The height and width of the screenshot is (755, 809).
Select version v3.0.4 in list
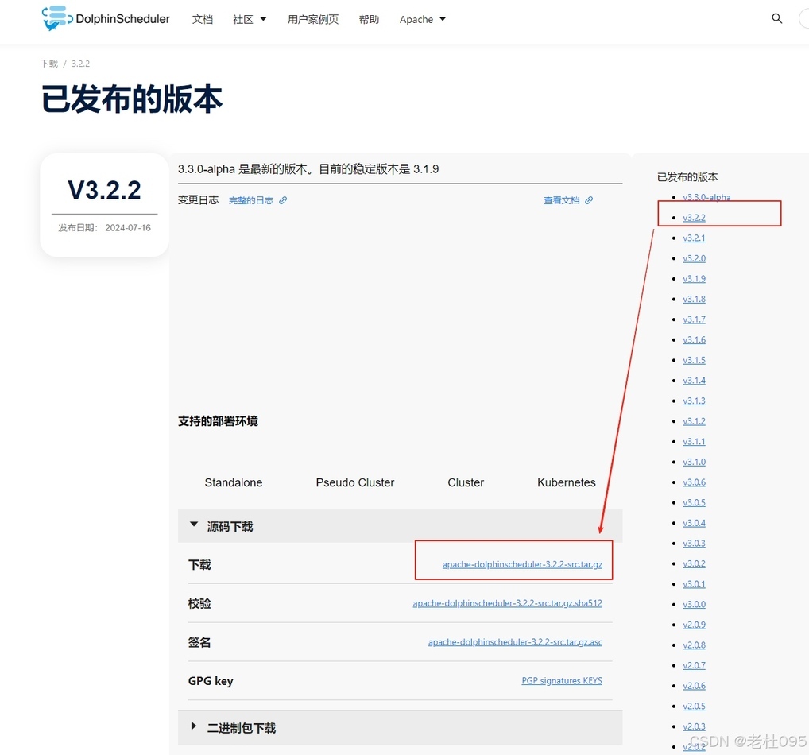point(694,523)
